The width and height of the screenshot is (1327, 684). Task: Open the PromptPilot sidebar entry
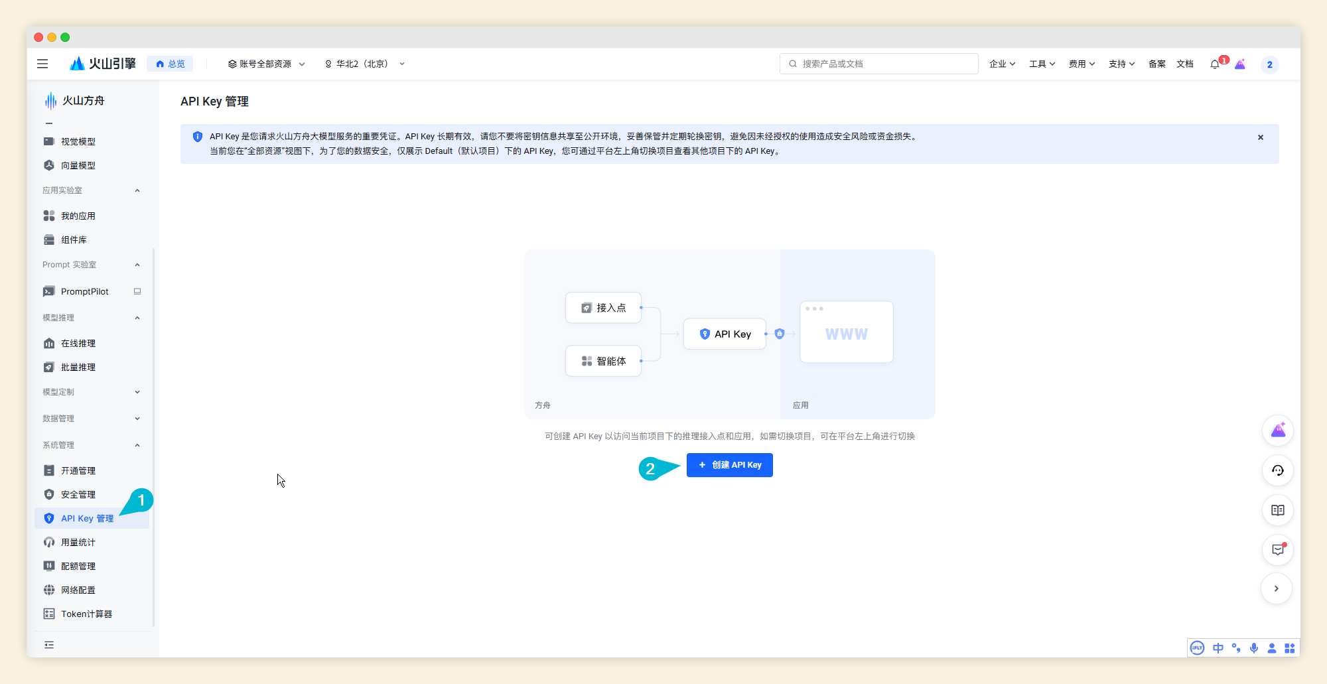84,291
